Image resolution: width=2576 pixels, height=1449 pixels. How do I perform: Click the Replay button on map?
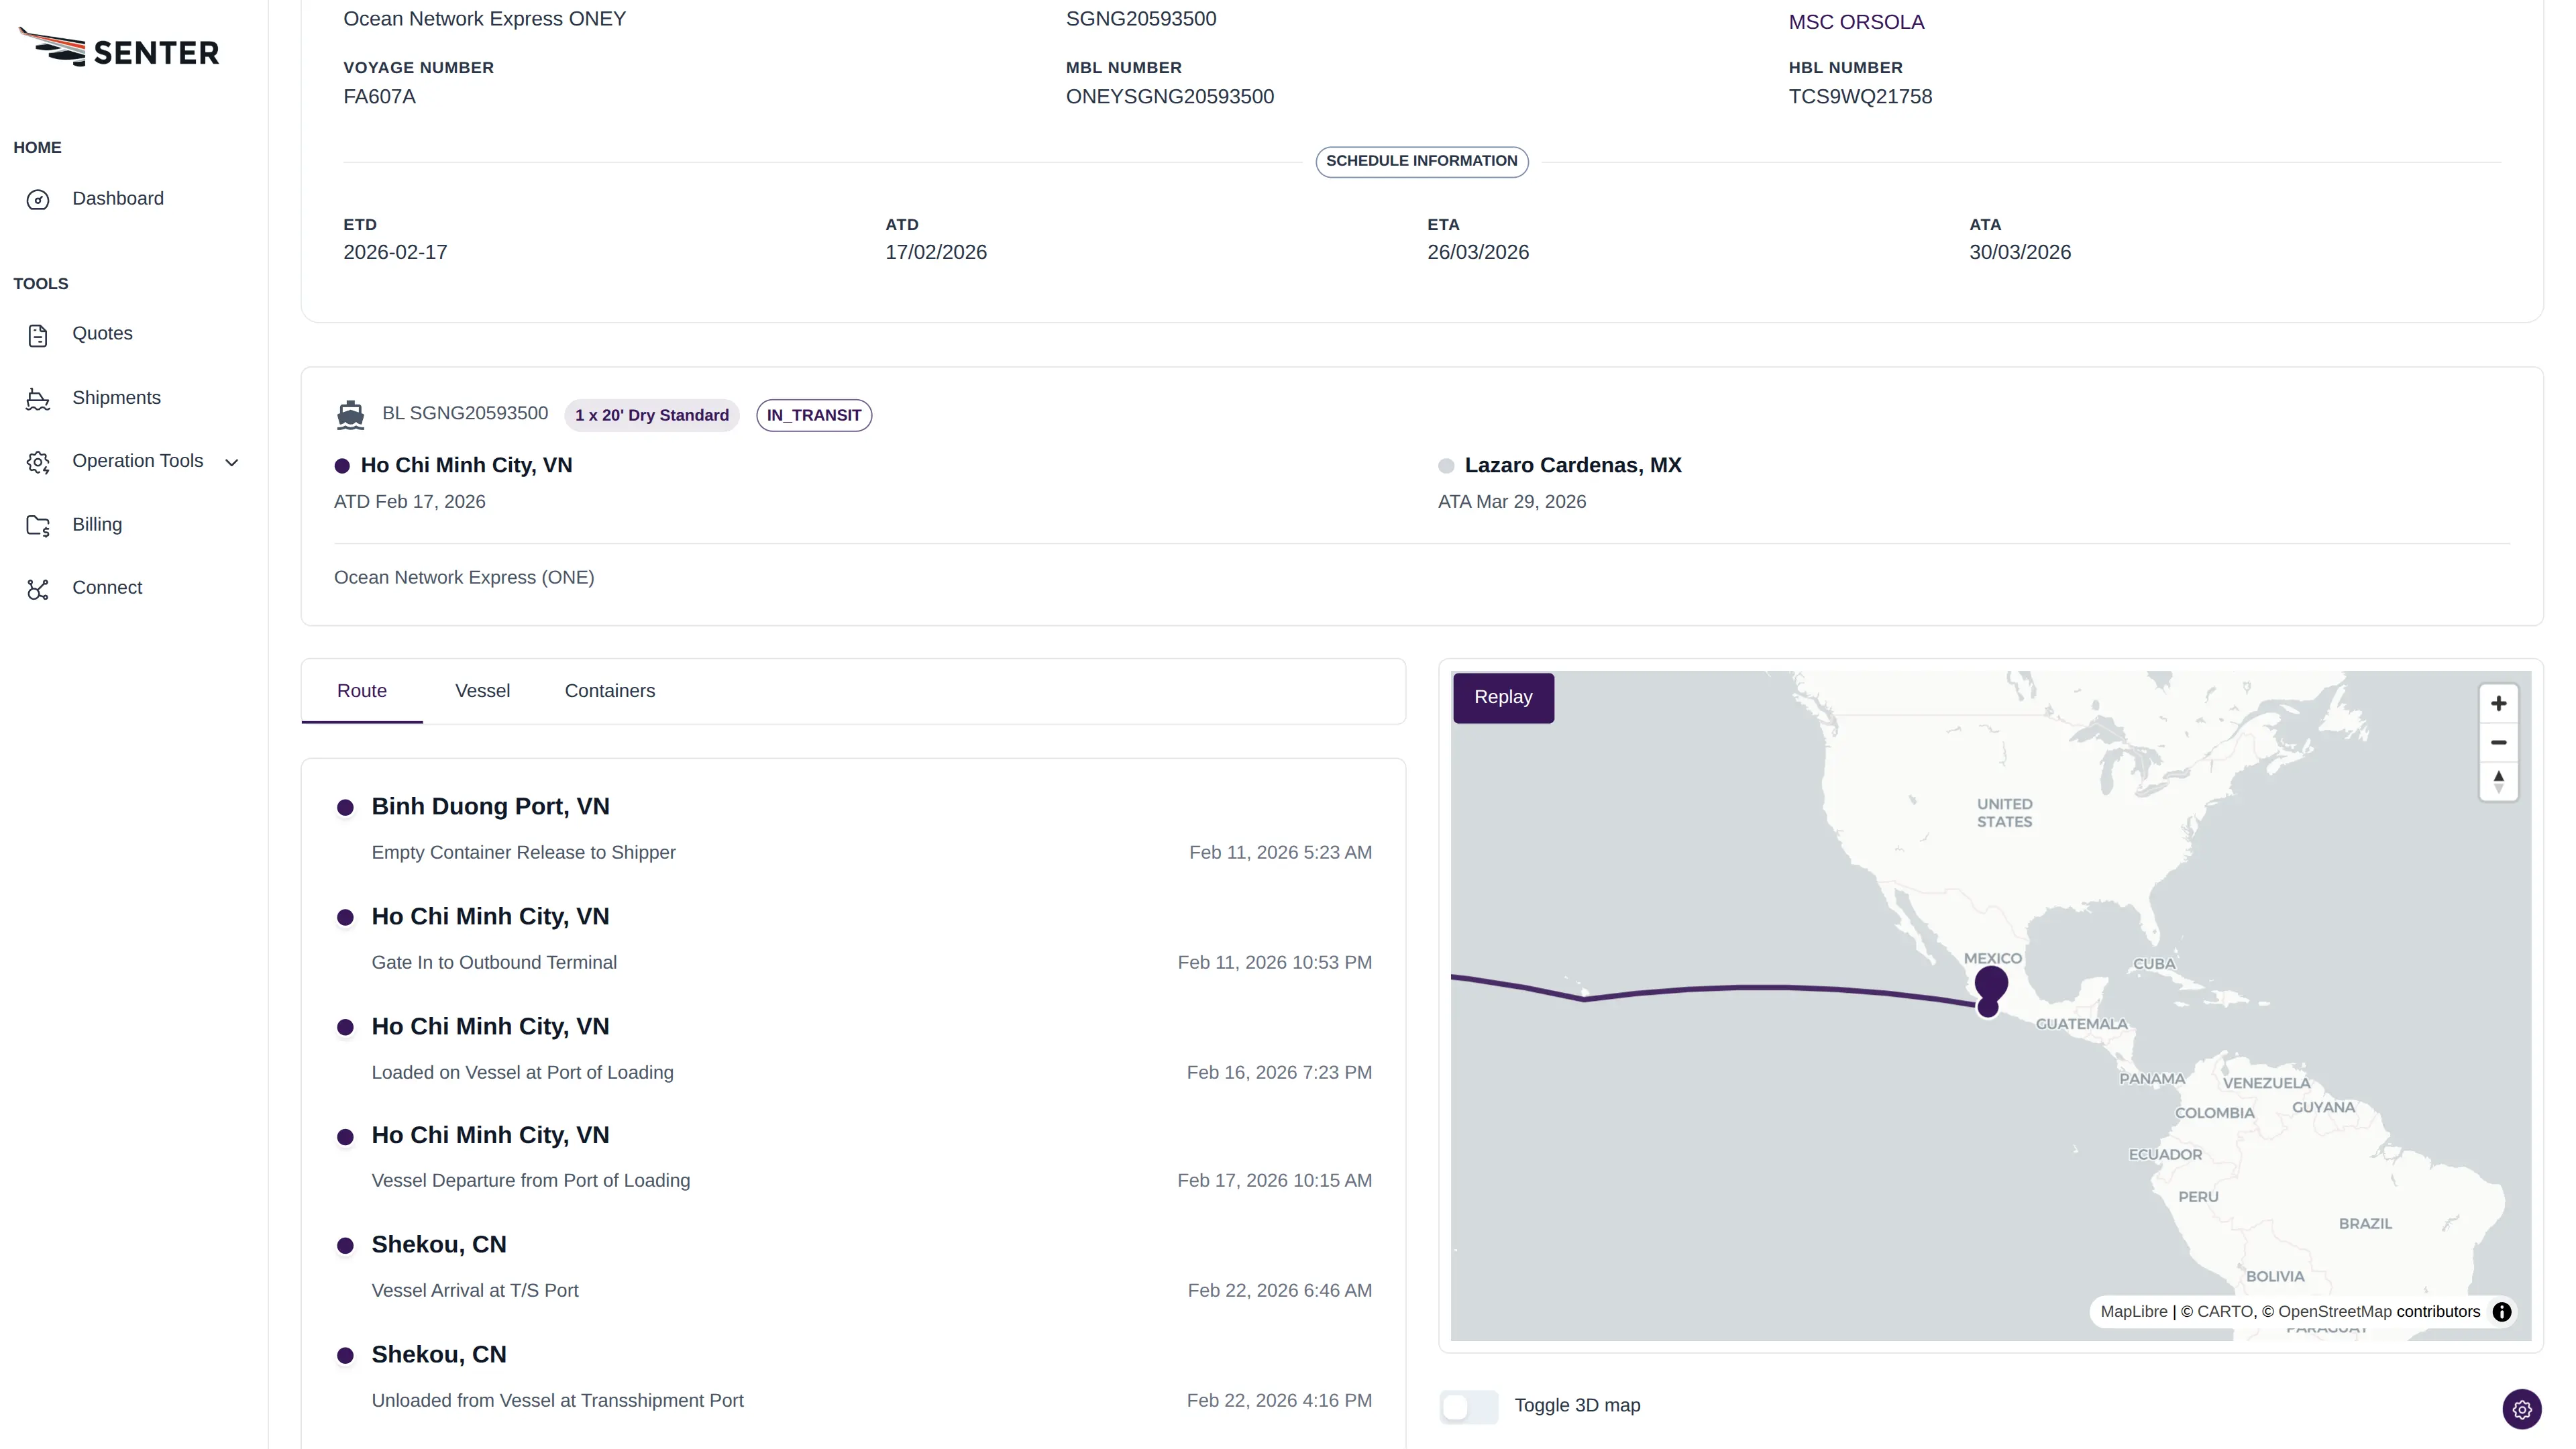pos(1503,698)
